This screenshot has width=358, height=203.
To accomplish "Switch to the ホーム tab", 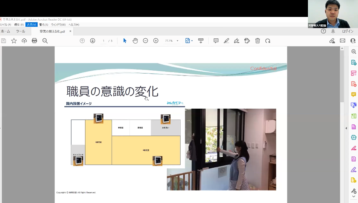I will pyautogui.click(x=6, y=31).
